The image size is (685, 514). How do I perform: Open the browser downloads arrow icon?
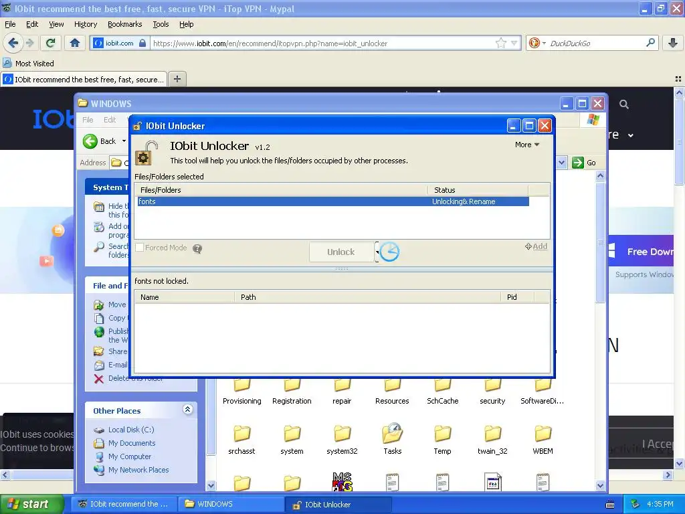[673, 43]
